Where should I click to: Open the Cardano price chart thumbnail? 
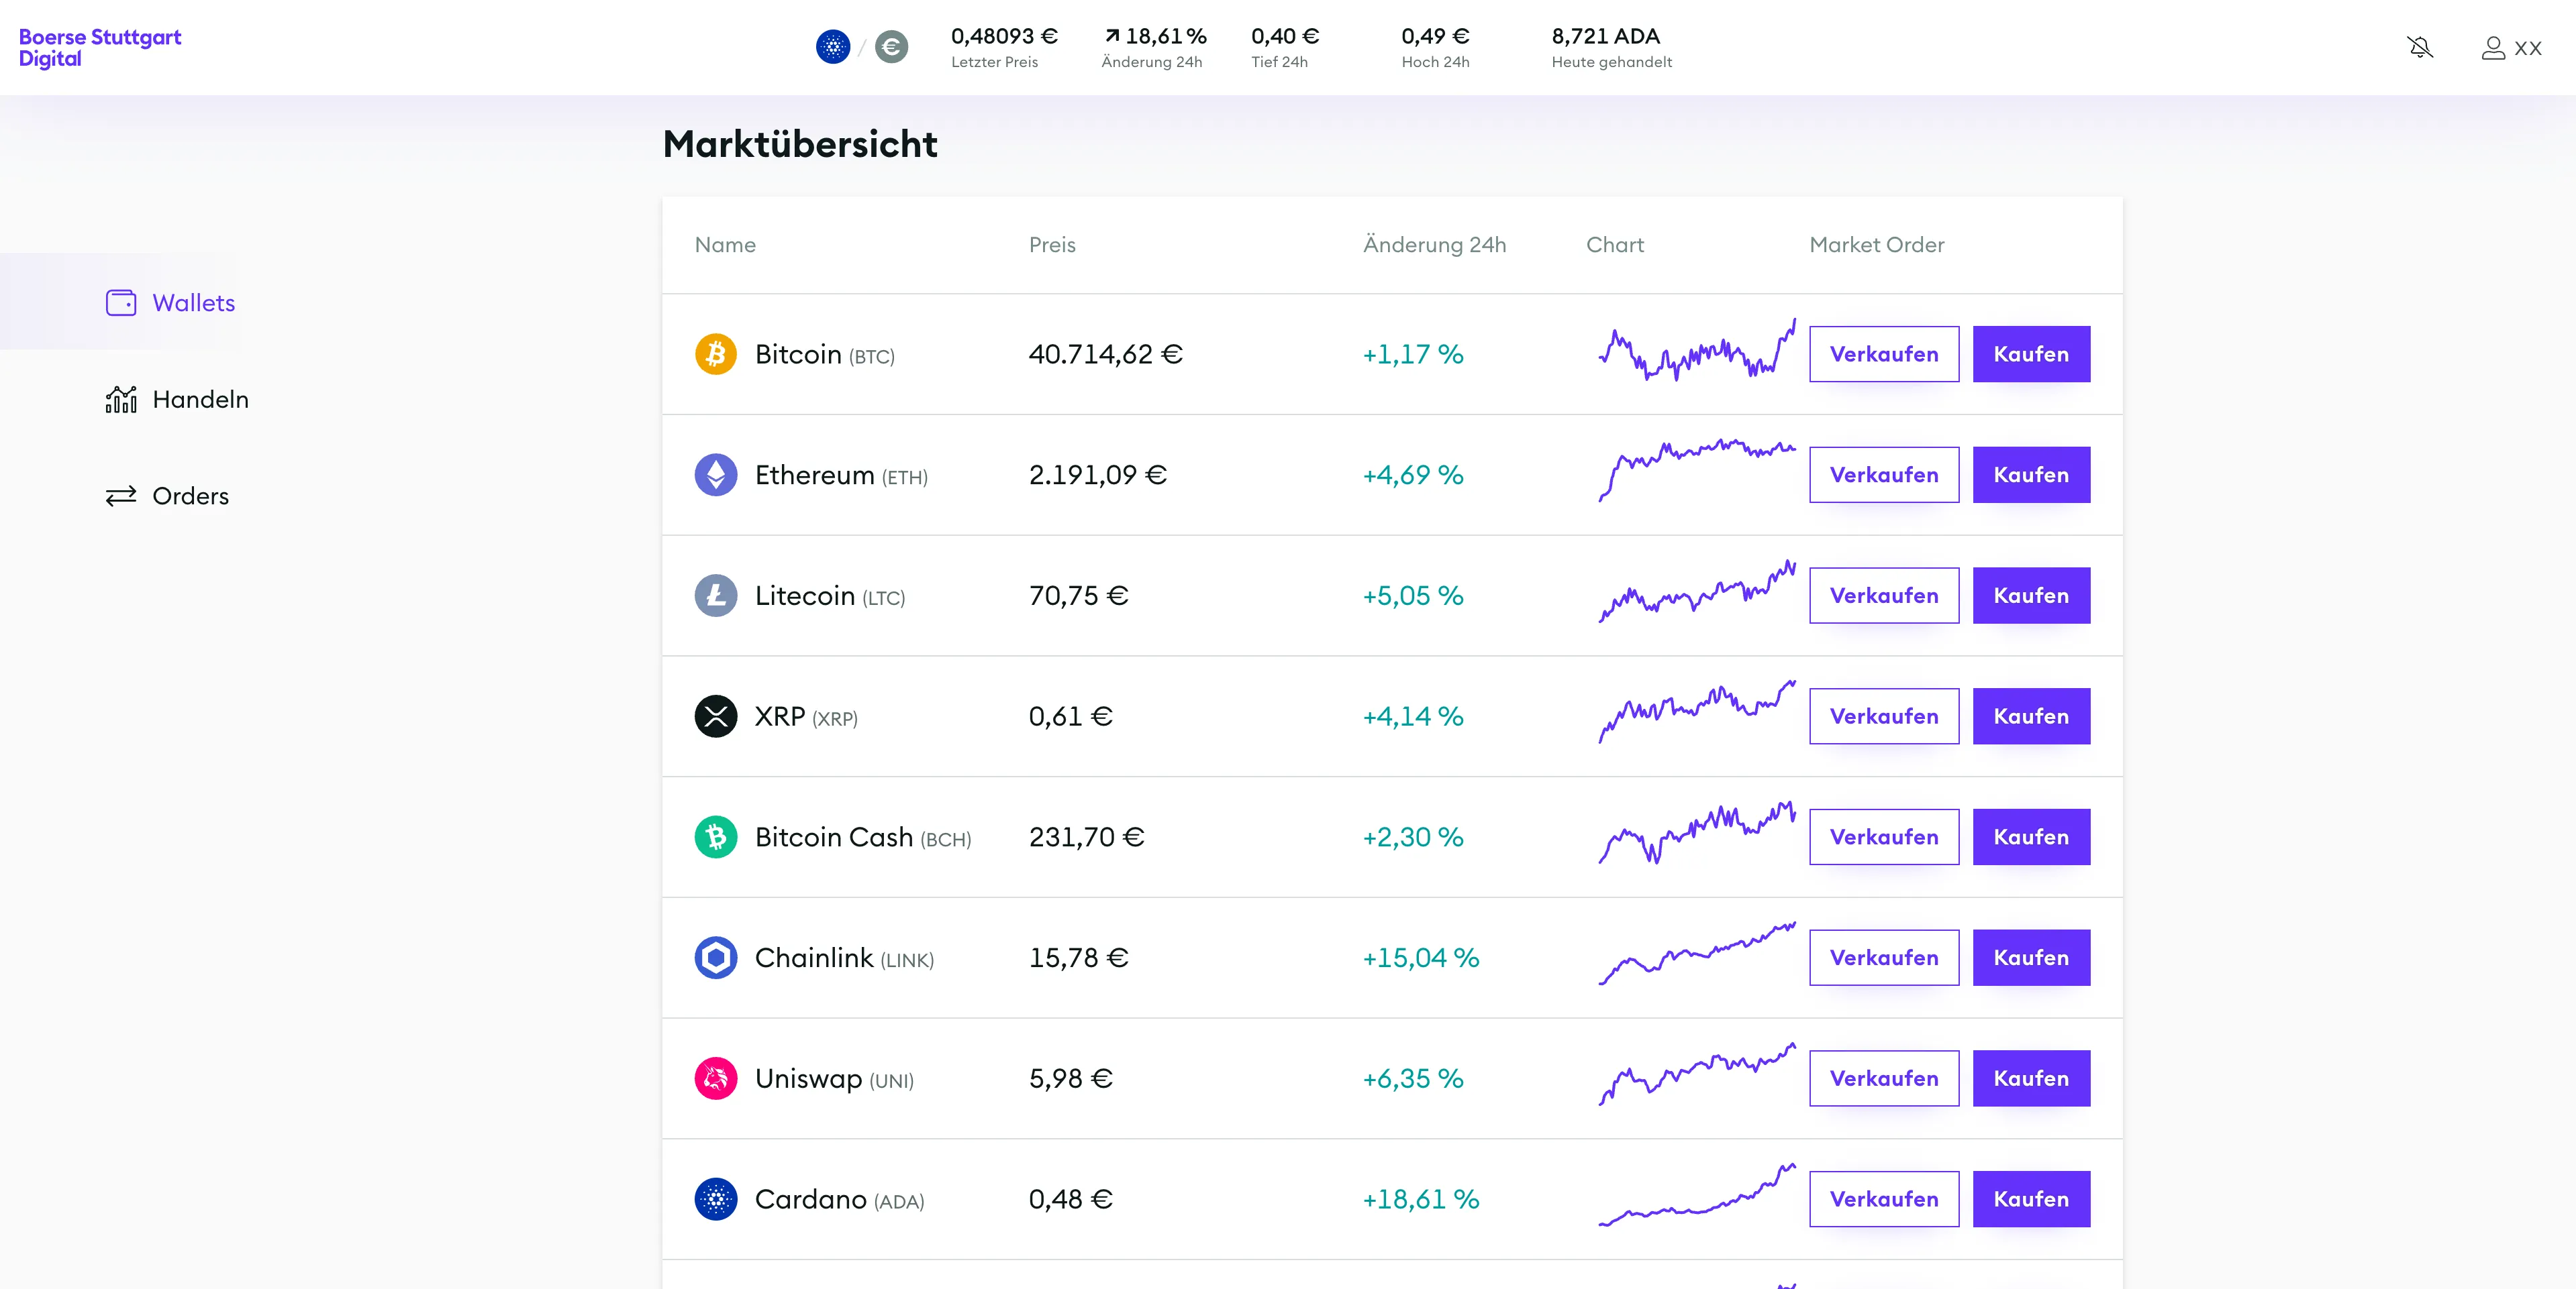[1696, 1199]
